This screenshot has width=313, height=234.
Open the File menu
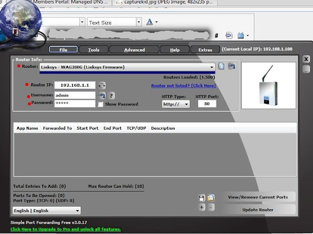[x=63, y=50]
